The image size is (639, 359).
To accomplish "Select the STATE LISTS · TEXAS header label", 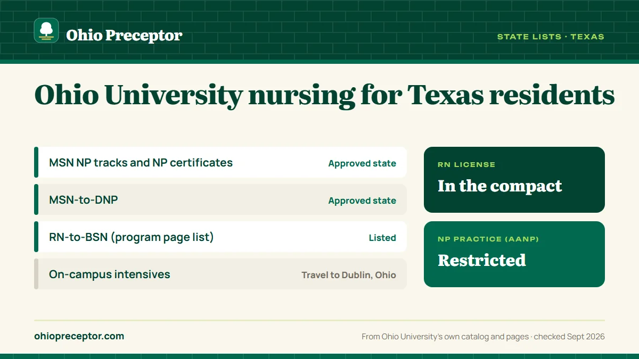I will 551,37.
